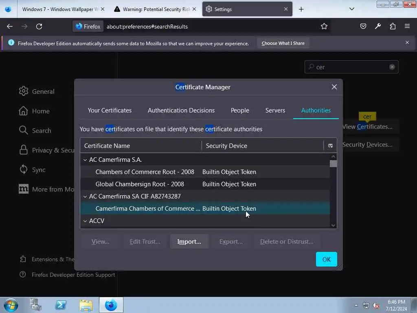Sort by Security Device column header
417x313 pixels.
(263, 145)
